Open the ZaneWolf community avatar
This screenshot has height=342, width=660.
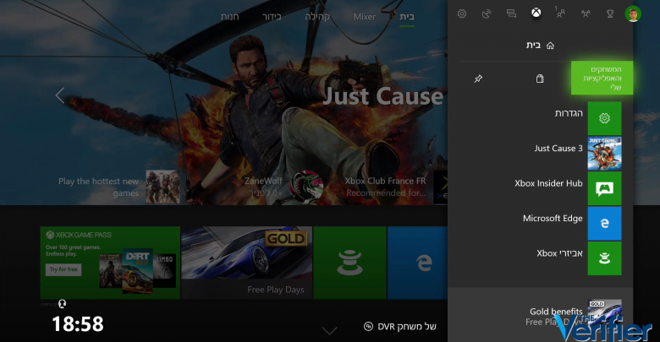(x=307, y=187)
